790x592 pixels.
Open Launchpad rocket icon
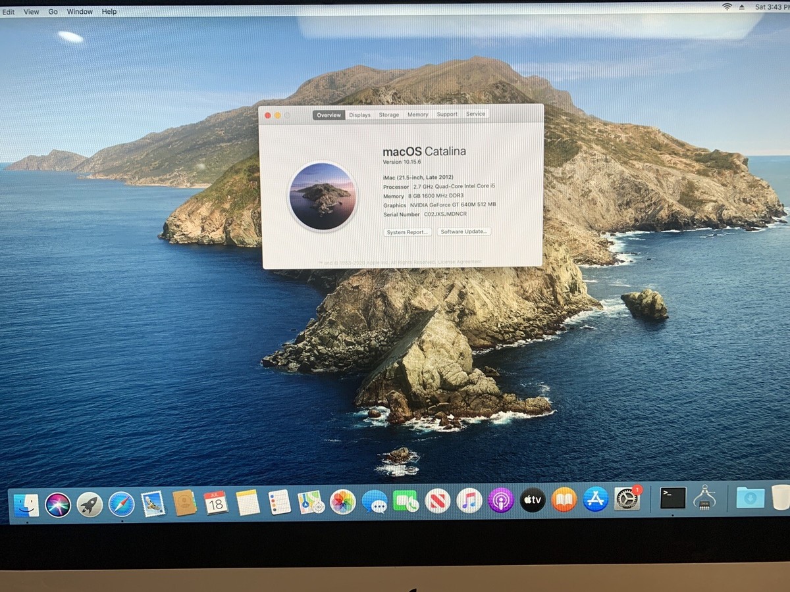(x=90, y=505)
